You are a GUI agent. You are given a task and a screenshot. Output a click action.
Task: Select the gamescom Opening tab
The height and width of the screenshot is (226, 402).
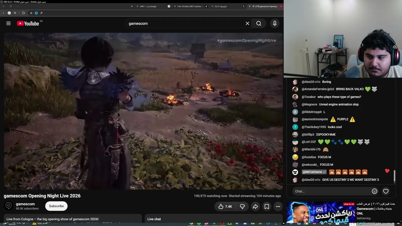point(265,6)
